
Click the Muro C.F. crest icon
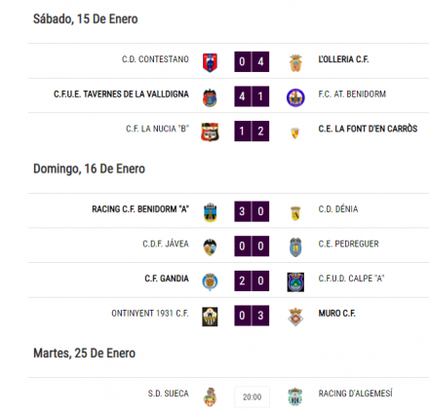(x=295, y=317)
